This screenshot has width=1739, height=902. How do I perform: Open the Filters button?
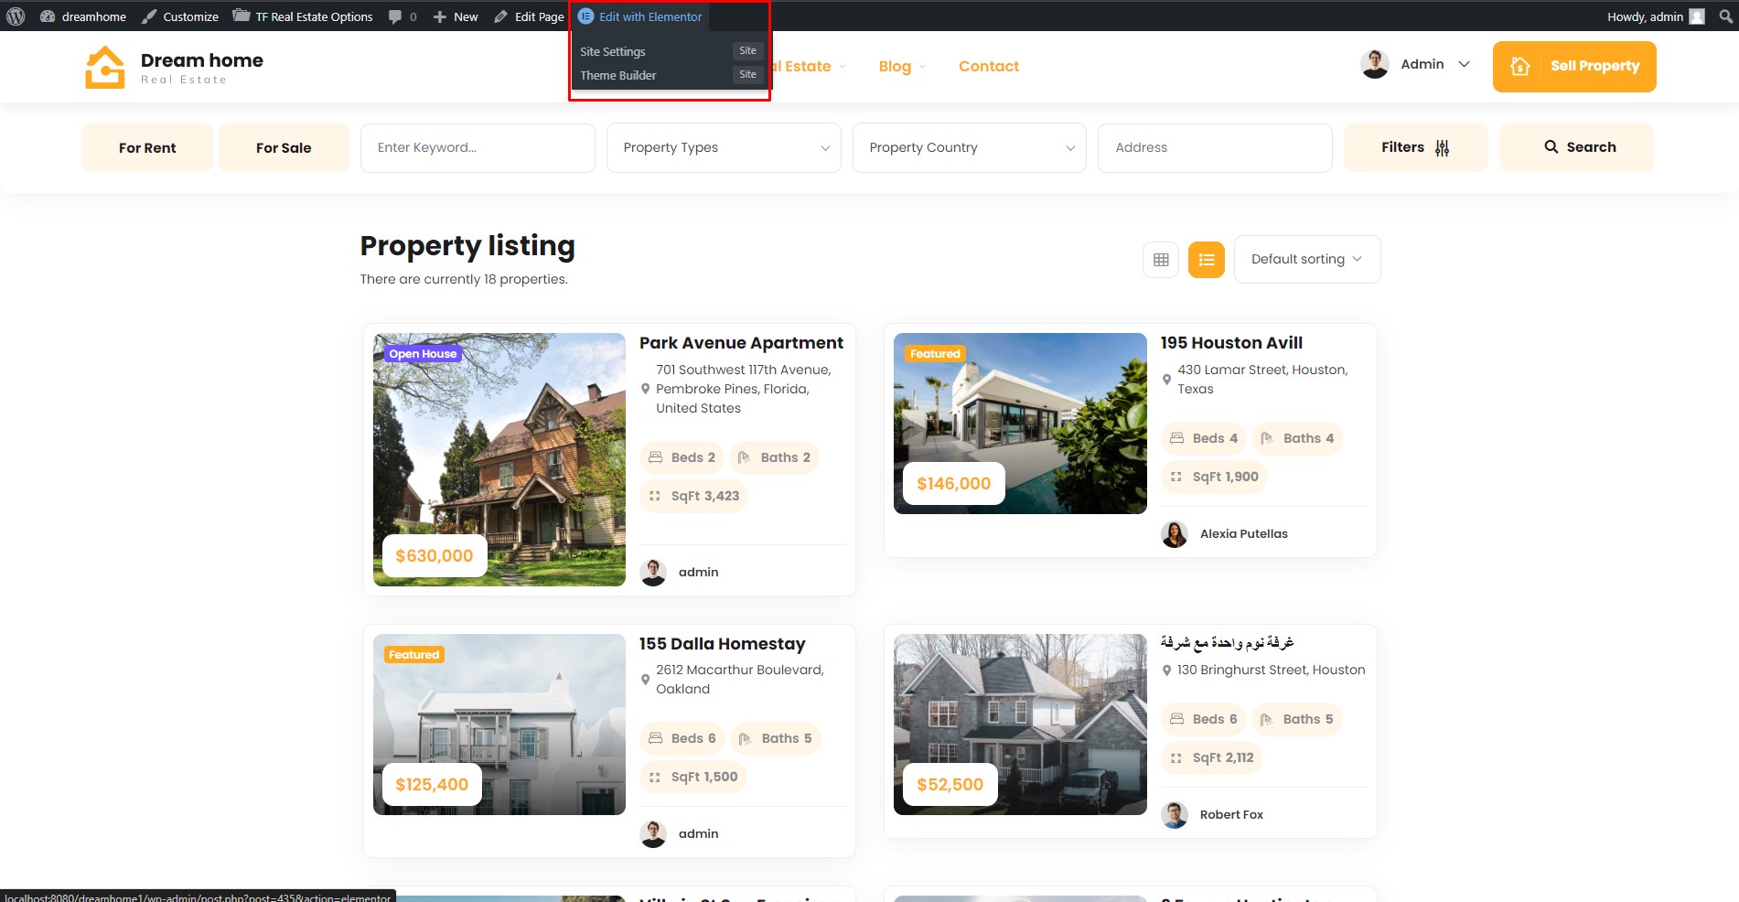pyautogui.click(x=1415, y=147)
